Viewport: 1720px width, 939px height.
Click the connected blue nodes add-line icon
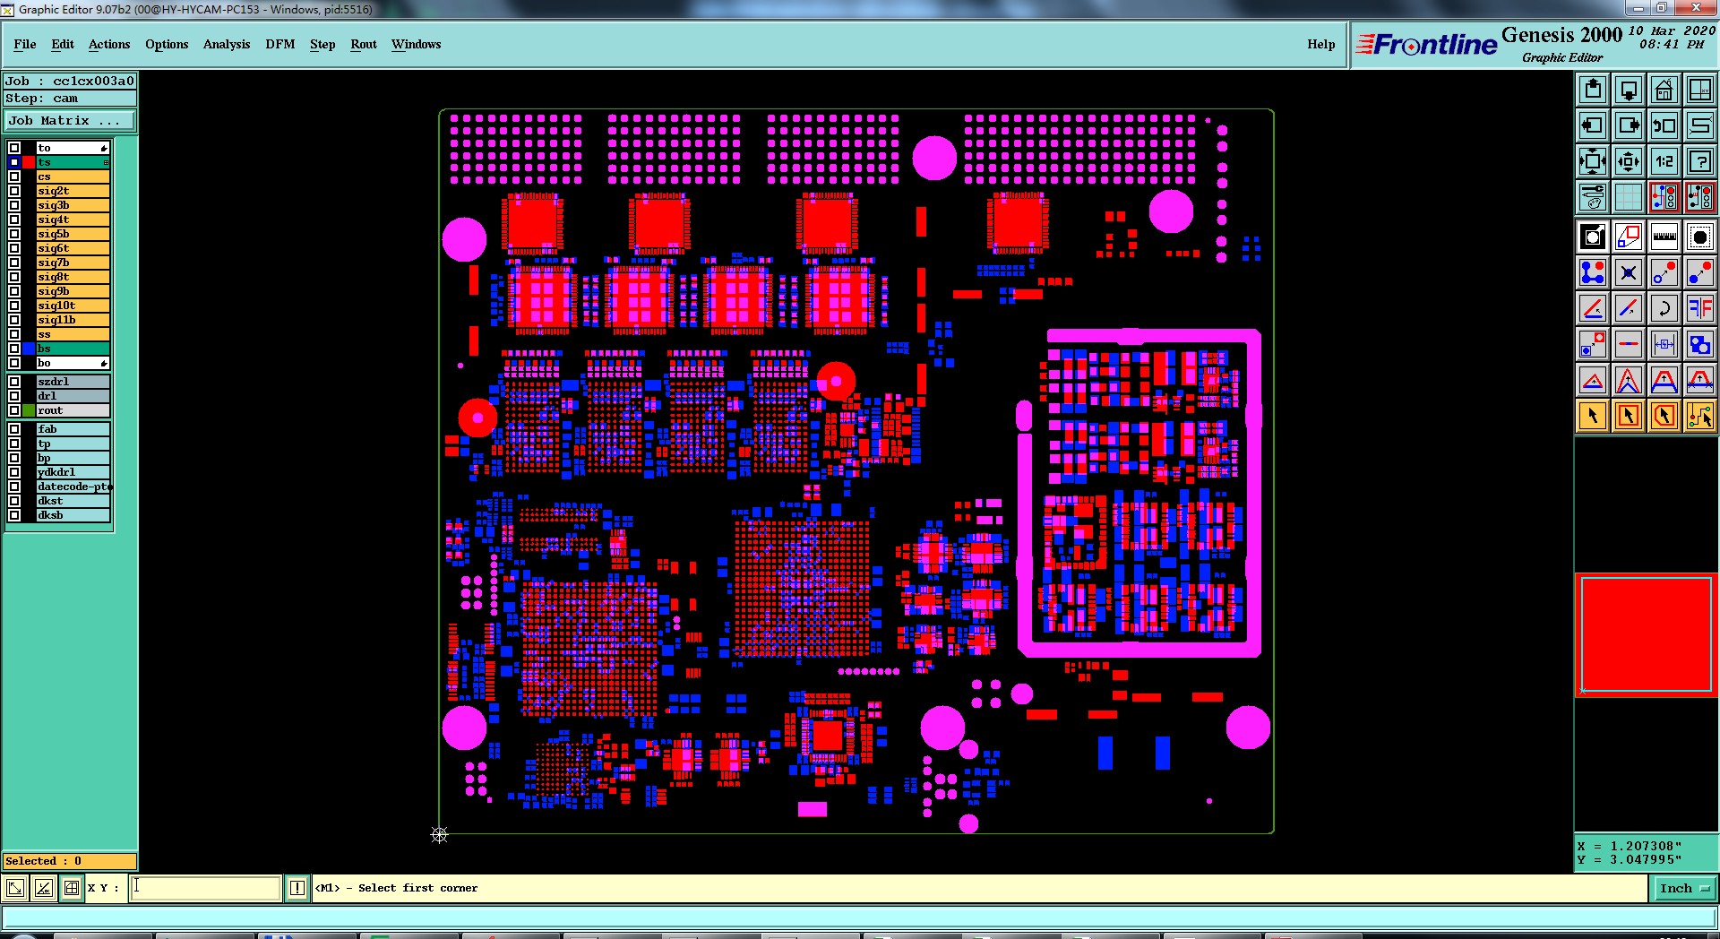point(1593,272)
